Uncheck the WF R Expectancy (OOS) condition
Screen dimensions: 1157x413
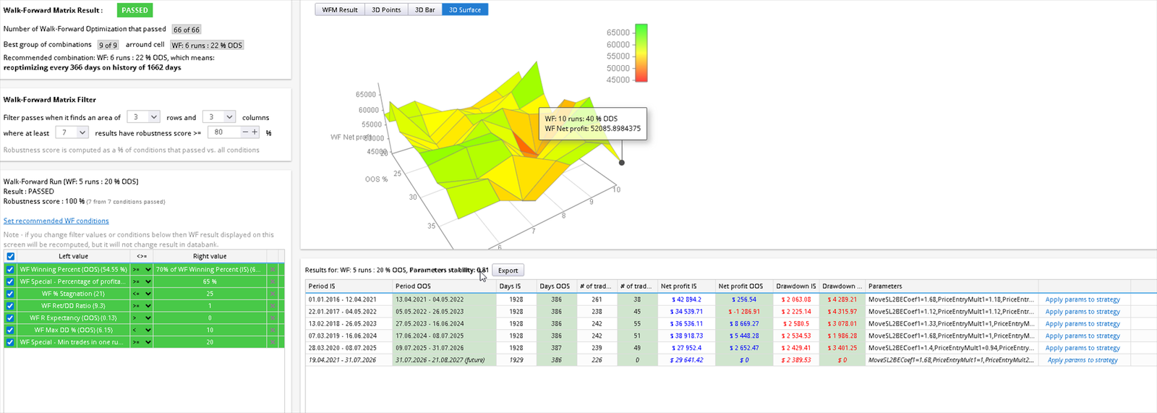[10, 318]
